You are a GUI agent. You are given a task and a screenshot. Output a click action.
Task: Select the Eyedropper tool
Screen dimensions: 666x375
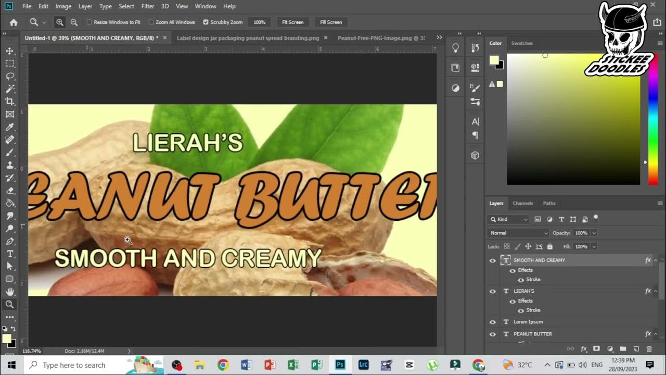click(10, 127)
